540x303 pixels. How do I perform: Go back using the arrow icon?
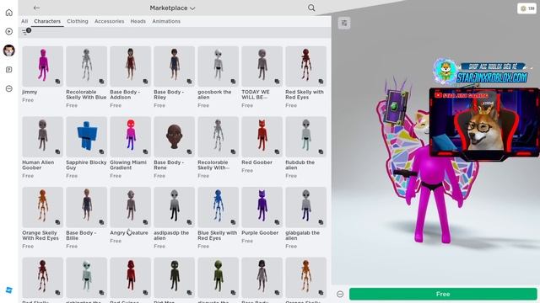pyautogui.click(x=36, y=8)
